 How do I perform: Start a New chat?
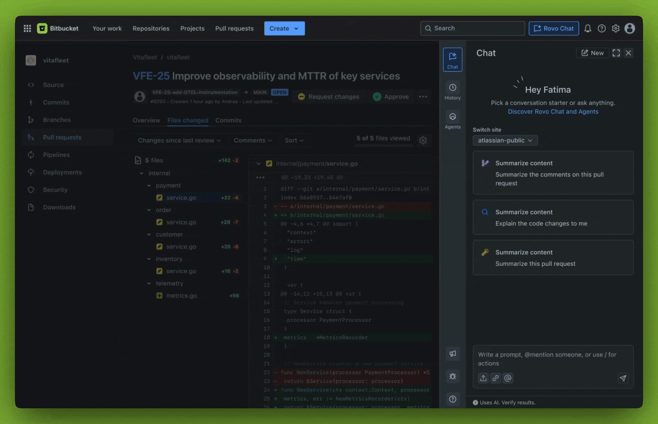coord(592,53)
